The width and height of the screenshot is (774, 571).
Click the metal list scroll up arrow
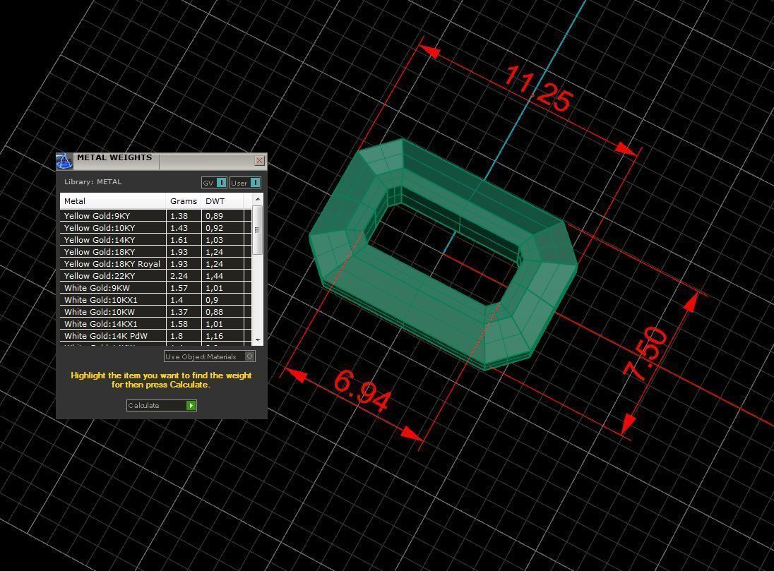point(258,199)
